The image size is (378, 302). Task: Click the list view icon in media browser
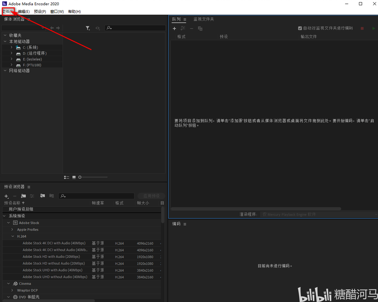[x=67, y=177]
